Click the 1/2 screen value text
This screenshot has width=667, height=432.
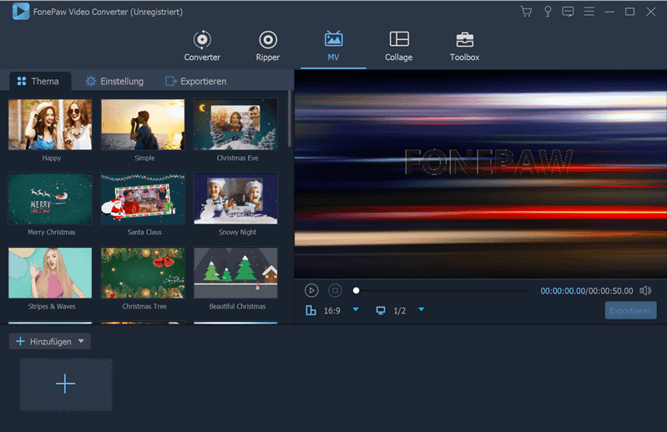(x=399, y=311)
